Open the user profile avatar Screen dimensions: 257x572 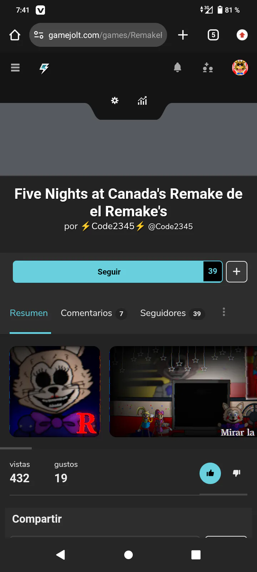pos(240,67)
